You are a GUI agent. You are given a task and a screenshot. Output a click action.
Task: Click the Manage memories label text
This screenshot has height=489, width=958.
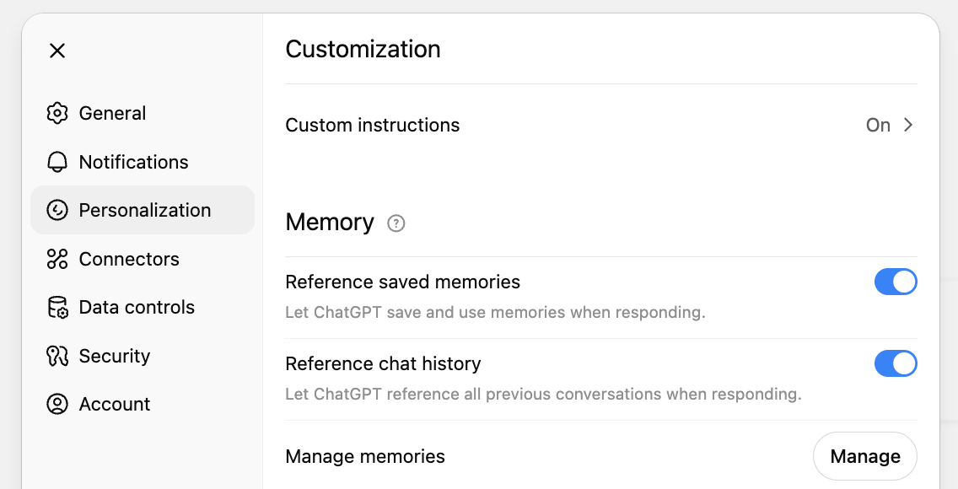(365, 456)
